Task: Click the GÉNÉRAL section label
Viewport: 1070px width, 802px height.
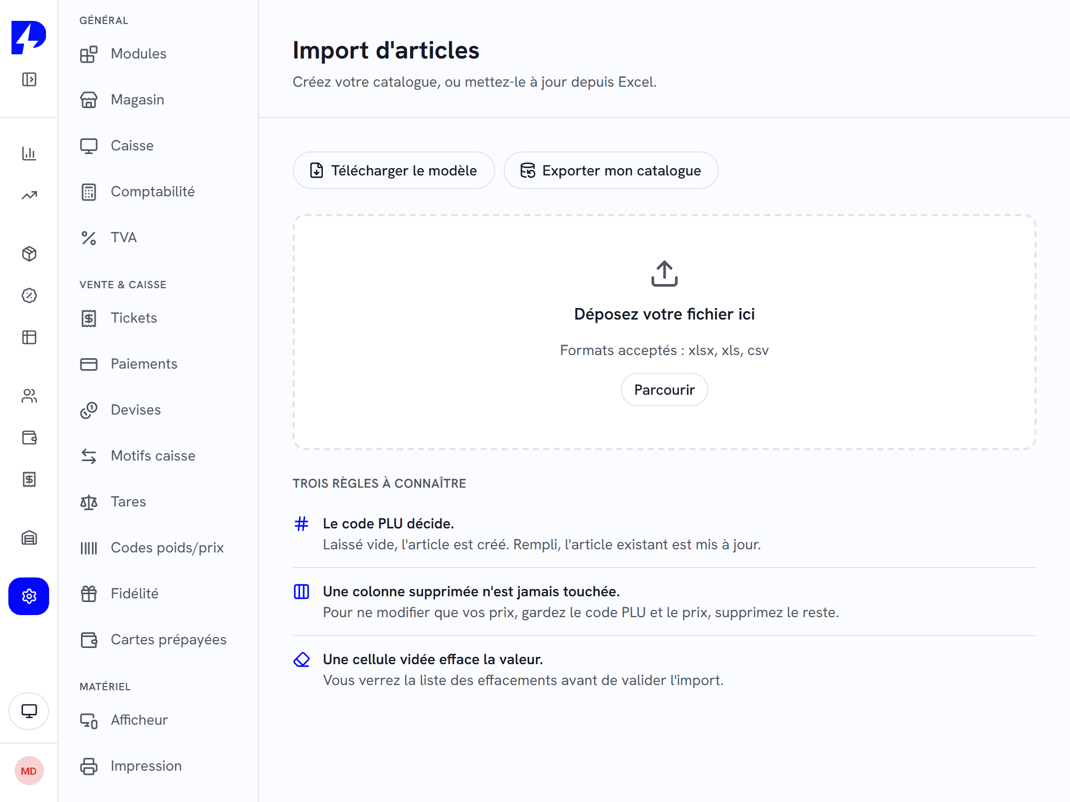Action: 104,20
